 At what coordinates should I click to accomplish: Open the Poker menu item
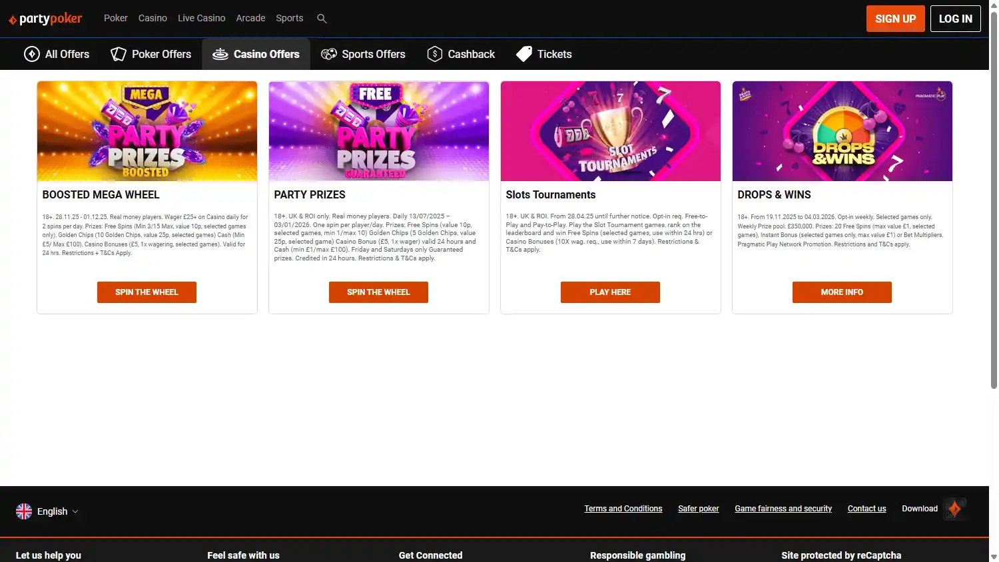tap(116, 18)
